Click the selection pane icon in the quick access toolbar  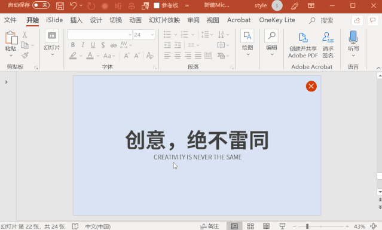[145, 6]
